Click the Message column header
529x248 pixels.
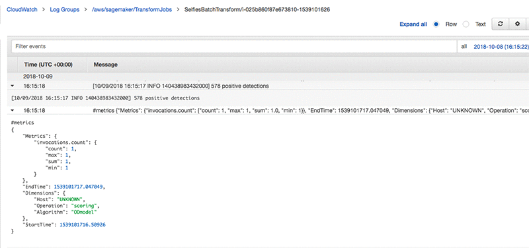[106, 65]
